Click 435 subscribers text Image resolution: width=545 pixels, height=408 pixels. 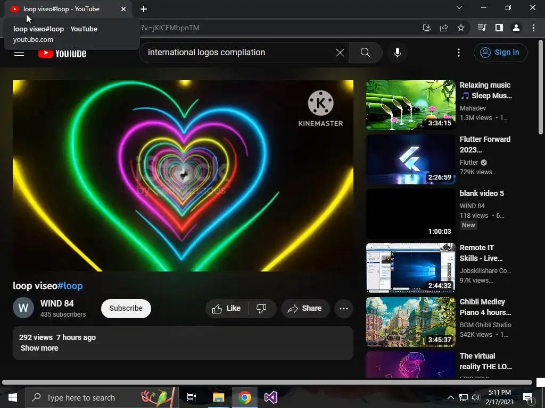click(63, 314)
